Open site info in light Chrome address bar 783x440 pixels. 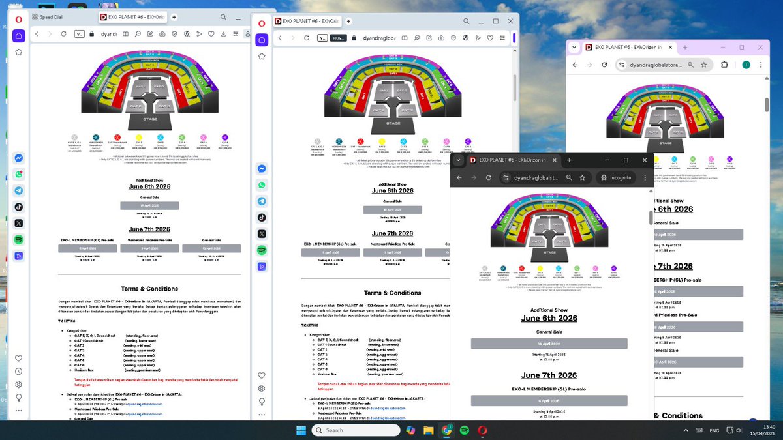[622, 65]
